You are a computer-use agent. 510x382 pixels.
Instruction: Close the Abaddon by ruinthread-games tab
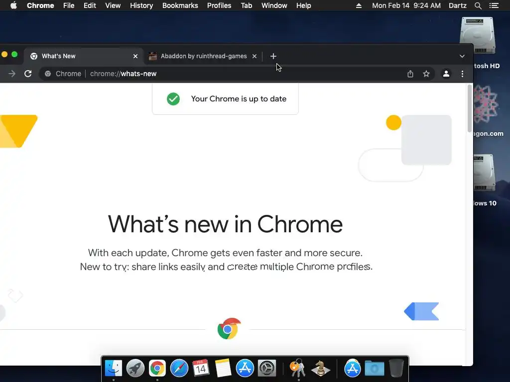(x=255, y=56)
